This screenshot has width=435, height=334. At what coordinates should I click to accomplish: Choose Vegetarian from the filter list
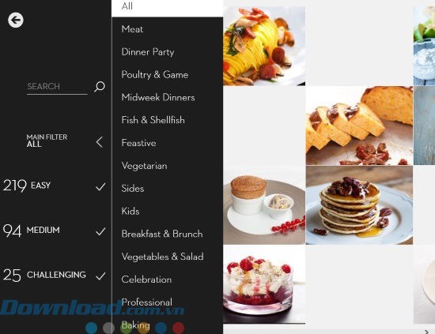pyautogui.click(x=144, y=166)
